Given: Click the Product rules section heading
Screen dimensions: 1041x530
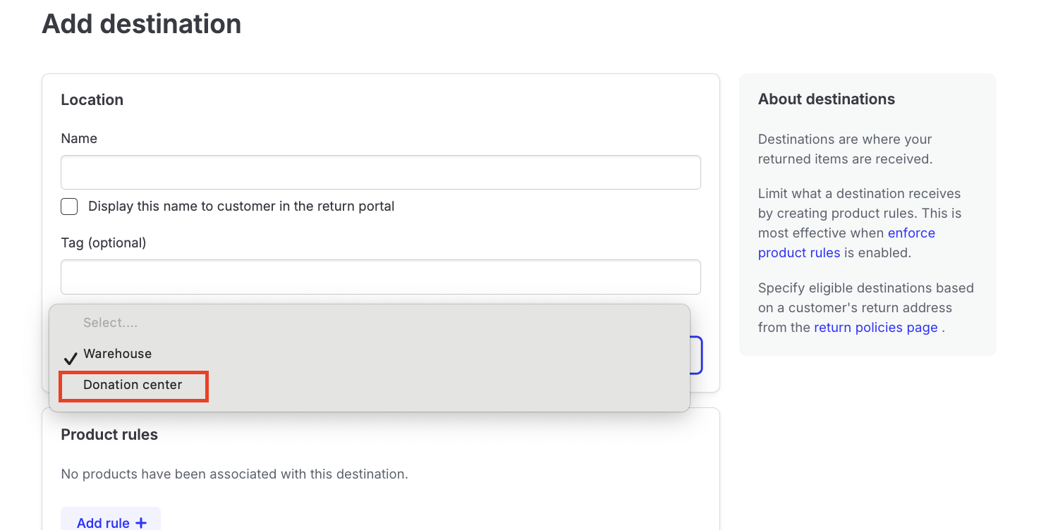Looking at the screenshot, I should (109, 435).
